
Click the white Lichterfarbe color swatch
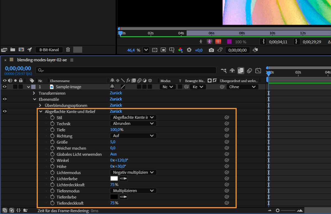[114, 179]
